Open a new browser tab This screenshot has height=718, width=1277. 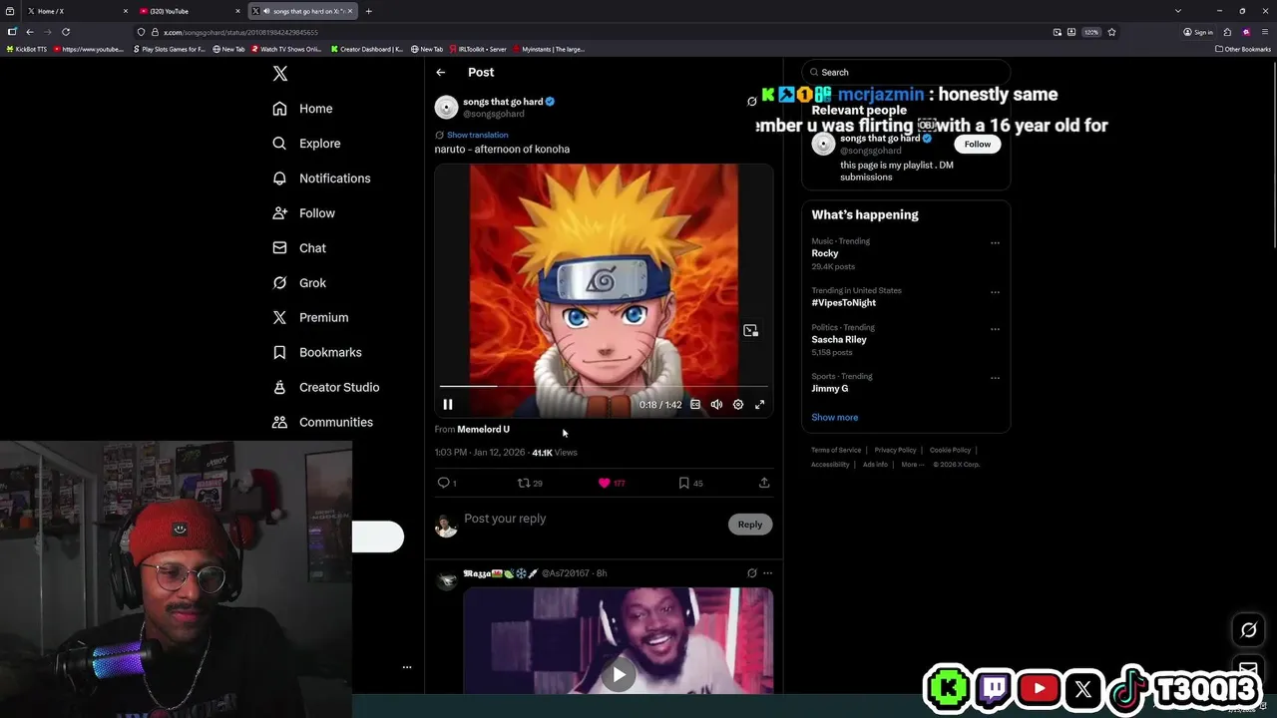[x=368, y=11]
